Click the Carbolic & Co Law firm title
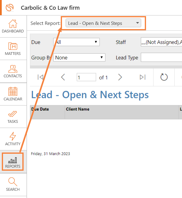 click(50, 8)
